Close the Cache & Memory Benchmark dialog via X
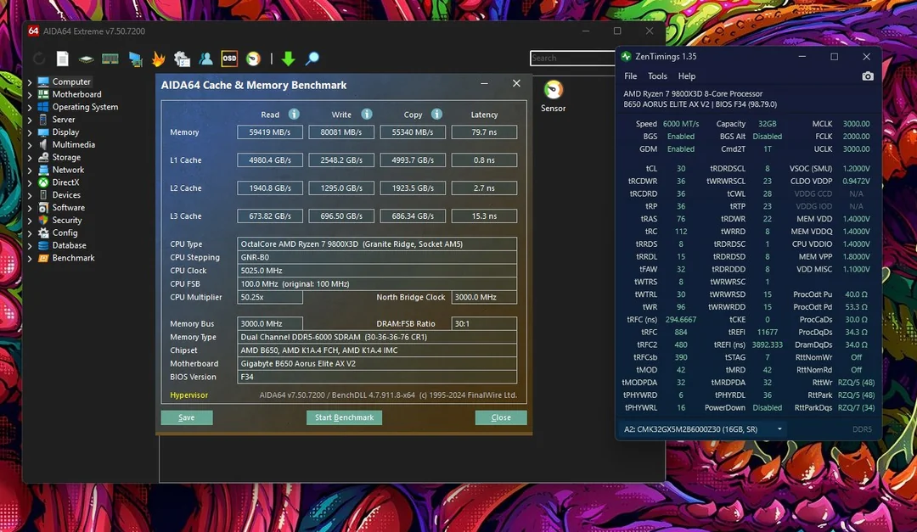This screenshot has height=532, width=917. (x=516, y=84)
